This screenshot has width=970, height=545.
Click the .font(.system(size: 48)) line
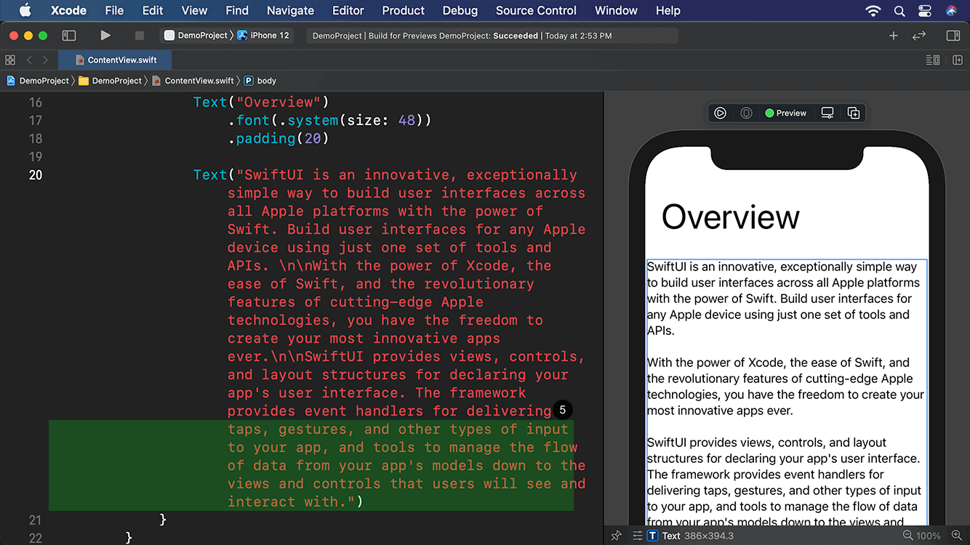coord(329,121)
